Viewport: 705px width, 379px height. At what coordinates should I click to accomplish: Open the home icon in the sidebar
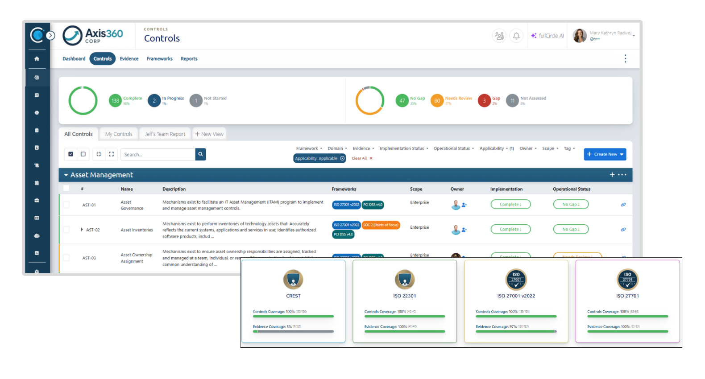click(37, 59)
